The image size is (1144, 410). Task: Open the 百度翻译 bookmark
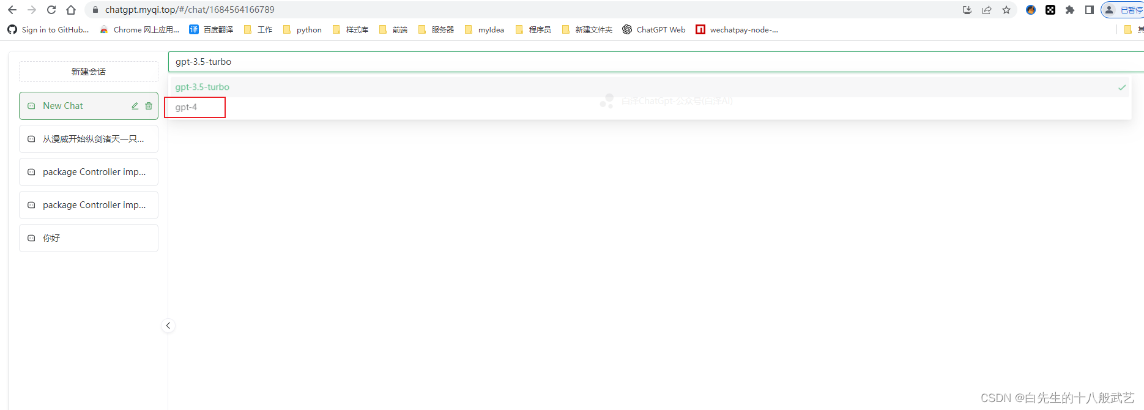(x=211, y=29)
